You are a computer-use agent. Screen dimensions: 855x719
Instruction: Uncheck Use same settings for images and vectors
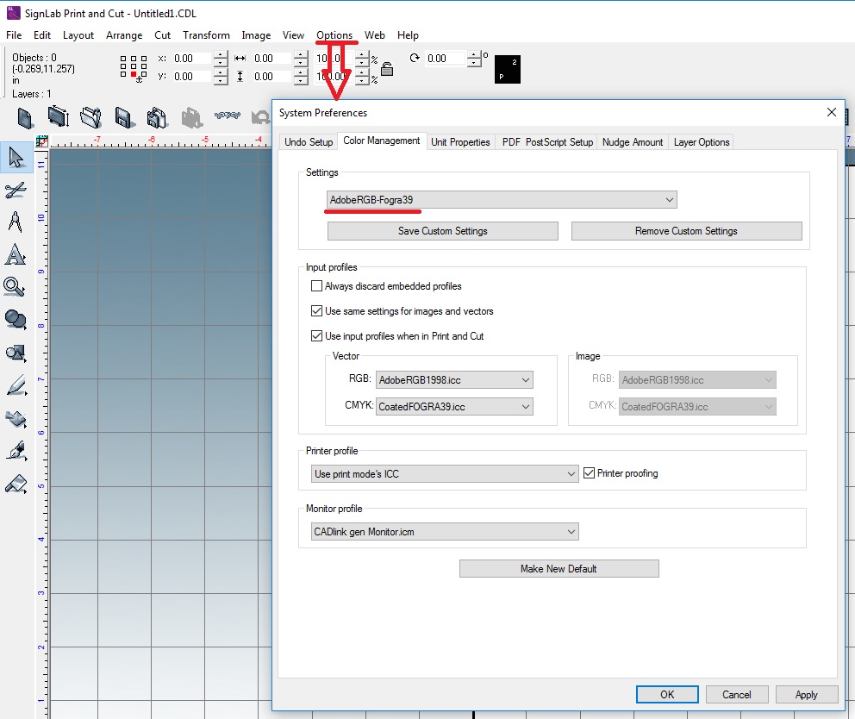tap(316, 311)
